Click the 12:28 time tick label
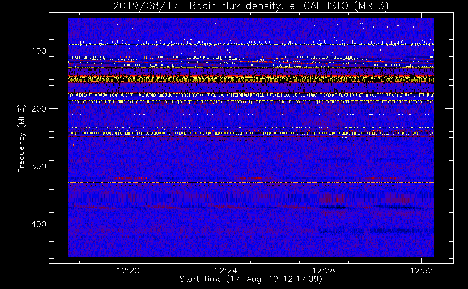 [324, 271]
